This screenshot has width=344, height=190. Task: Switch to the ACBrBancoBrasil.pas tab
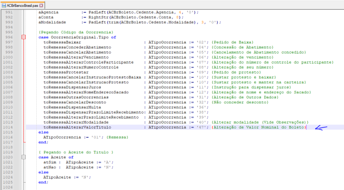(x=22, y=5)
